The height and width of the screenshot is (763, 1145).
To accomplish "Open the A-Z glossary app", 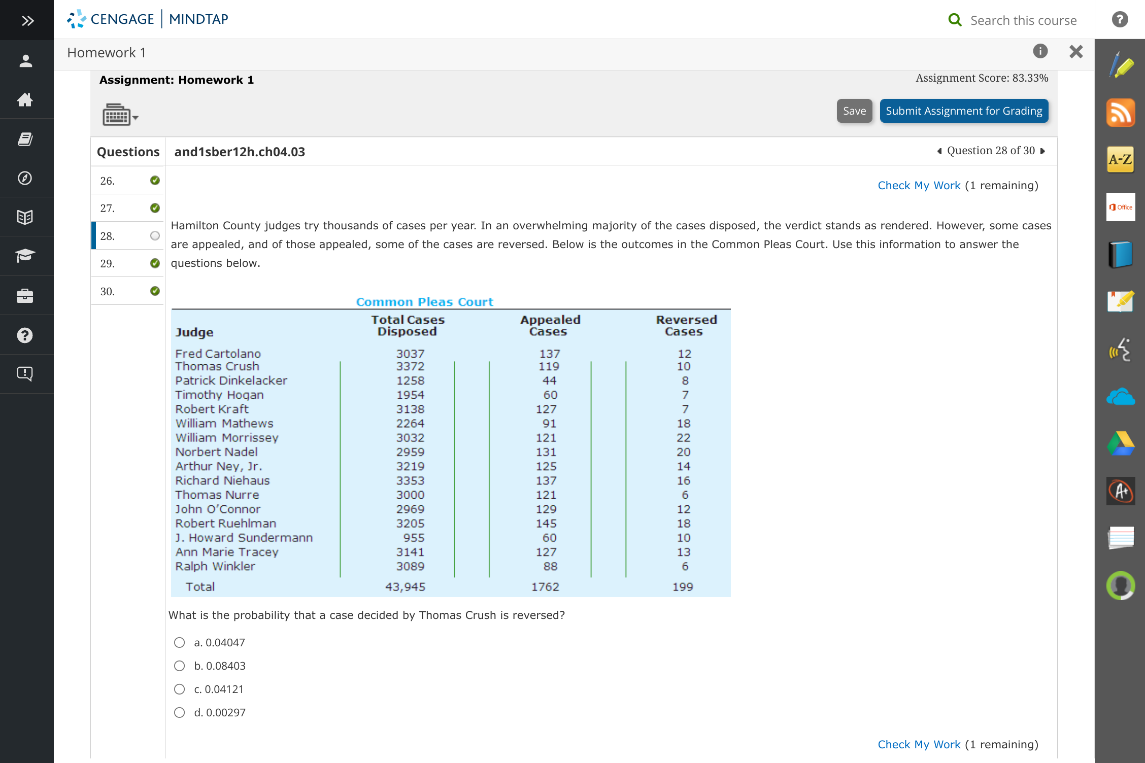I will pyautogui.click(x=1121, y=159).
